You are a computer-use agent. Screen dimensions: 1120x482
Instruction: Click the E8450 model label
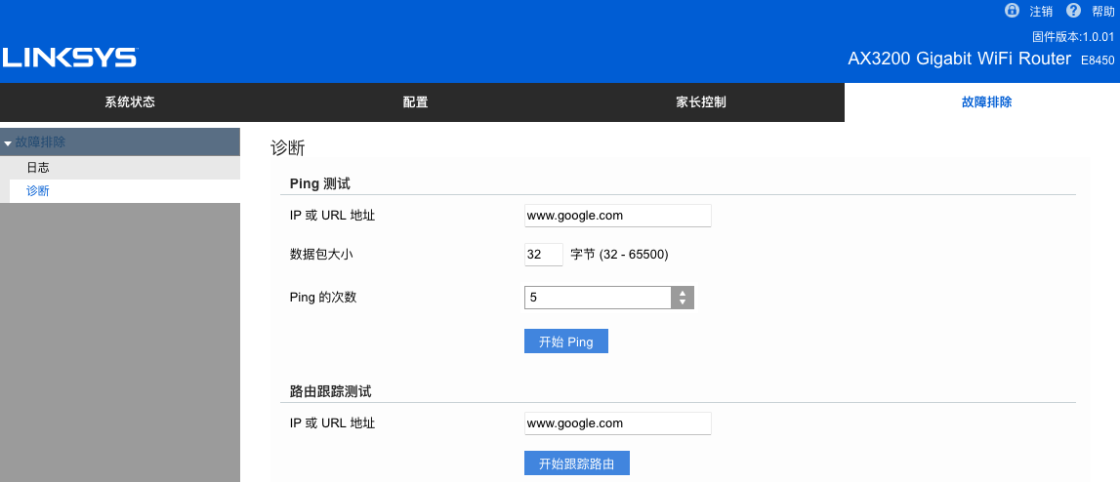[x=1098, y=60]
